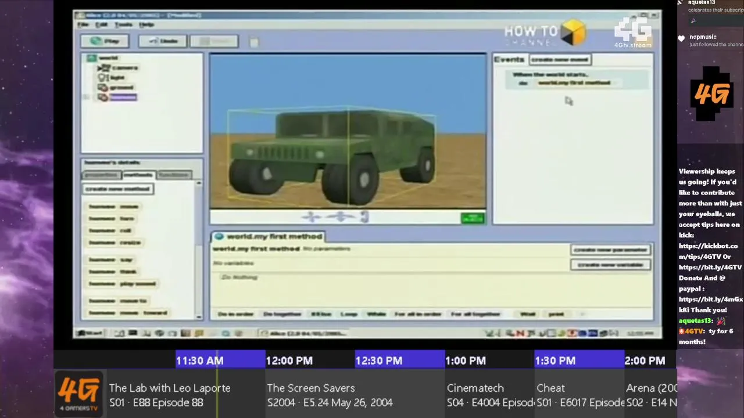Image resolution: width=744 pixels, height=418 pixels.
Task: Open the Help menu
Action: point(146,25)
